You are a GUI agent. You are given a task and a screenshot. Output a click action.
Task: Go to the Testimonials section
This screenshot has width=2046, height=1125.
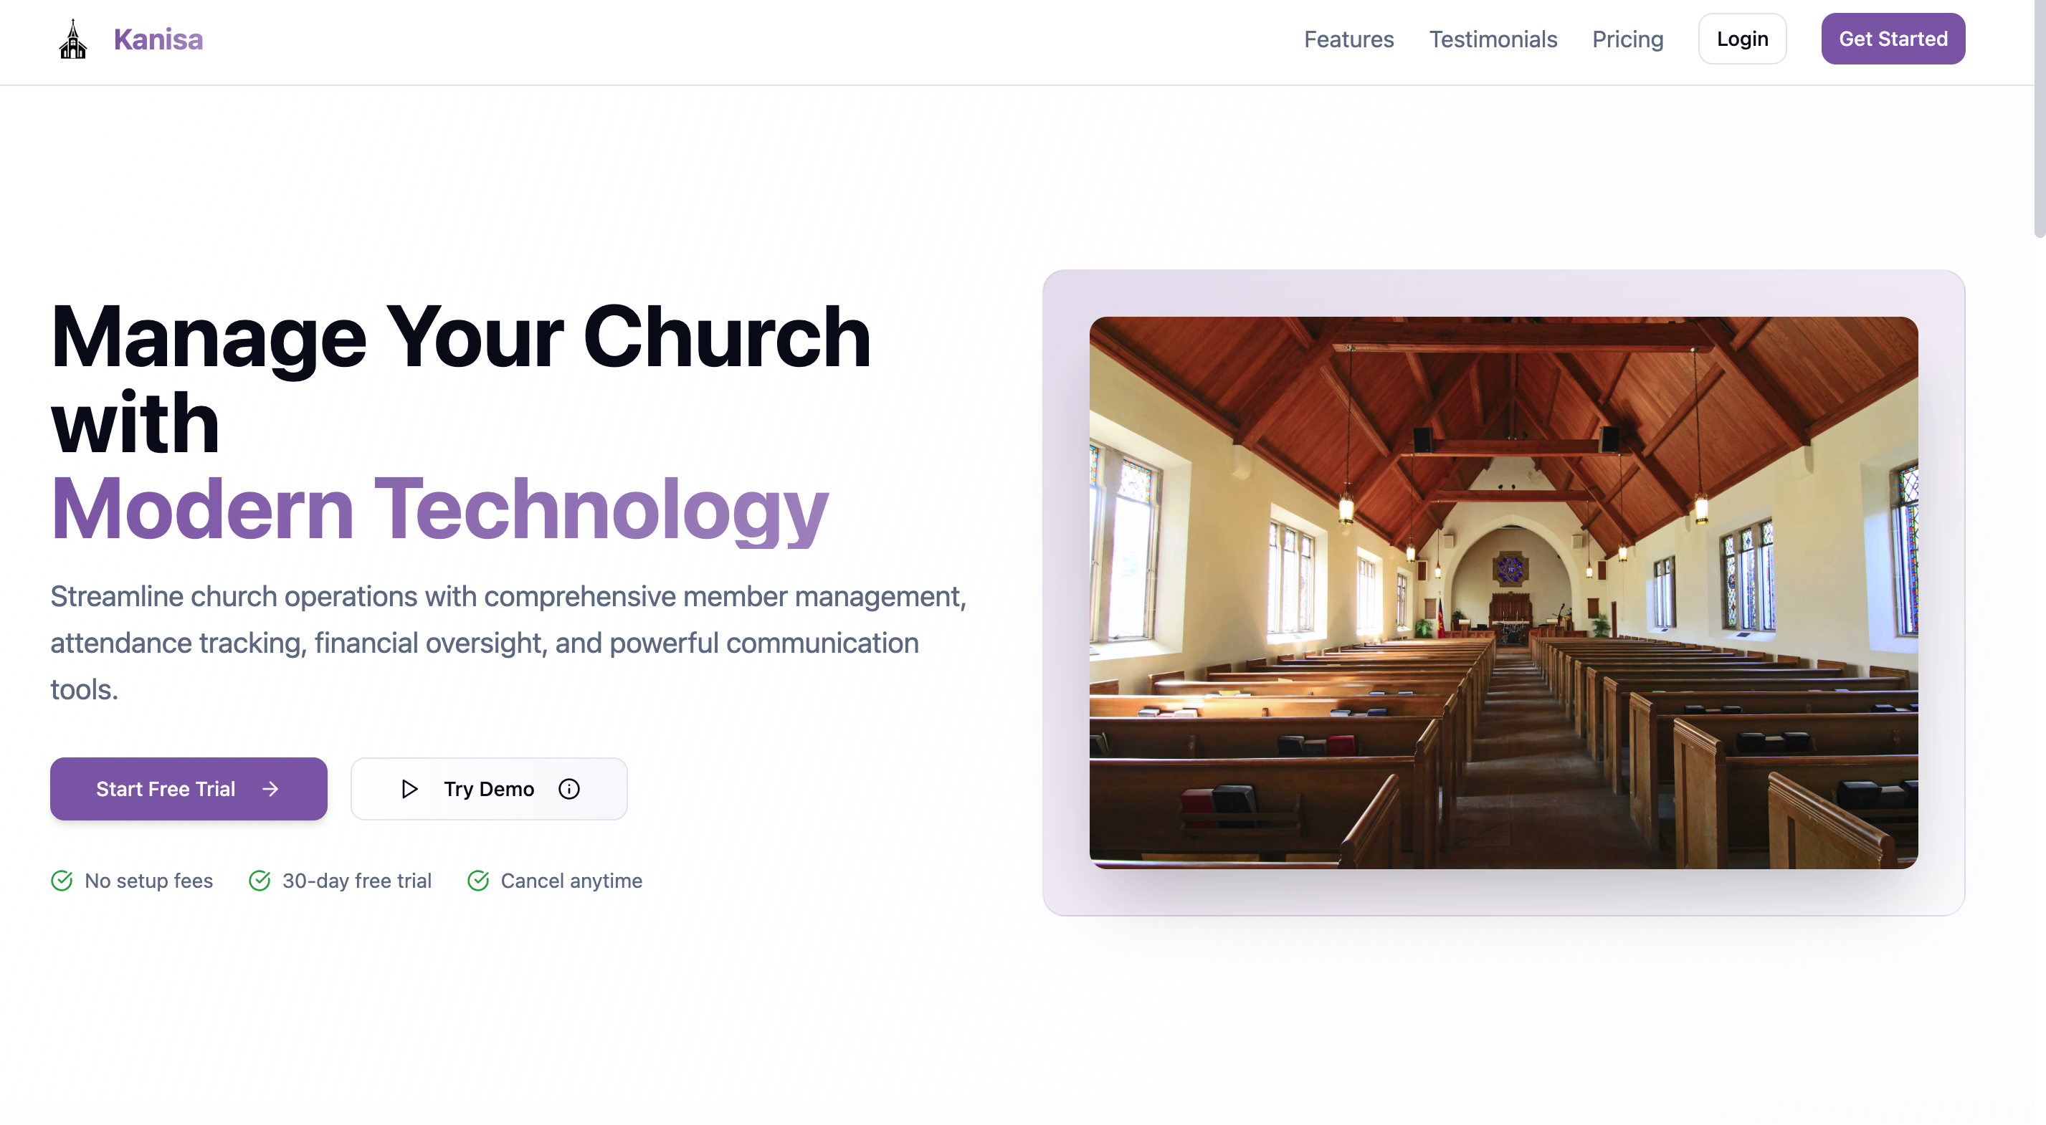pyautogui.click(x=1493, y=39)
